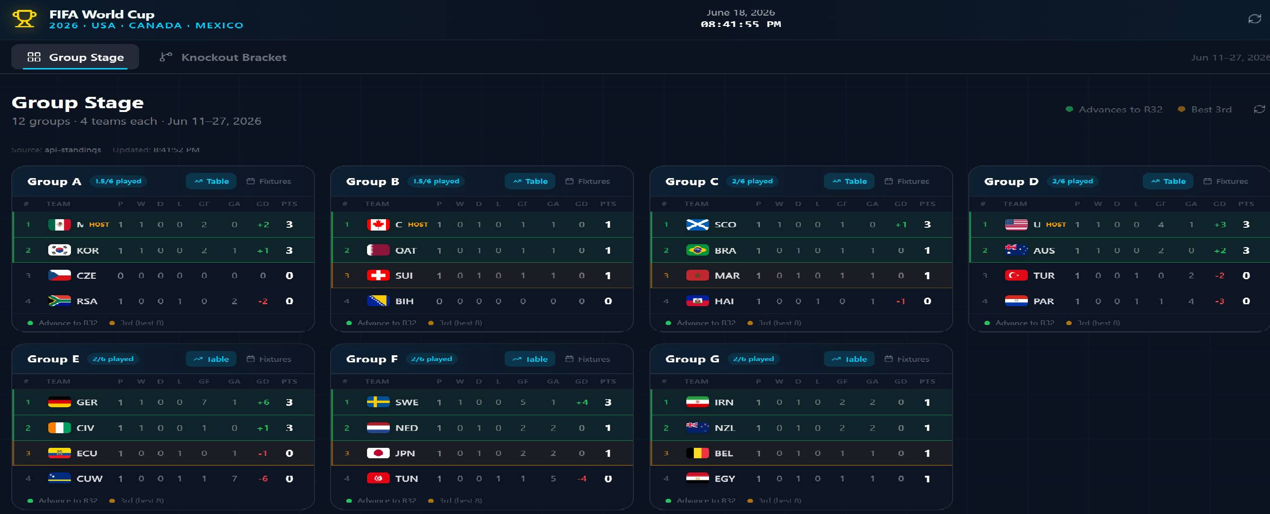Image resolution: width=1270 pixels, height=514 pixels.
Task: Click the Mexico flag in Group A
Action: pyautogui.click(x=60, y=224)
